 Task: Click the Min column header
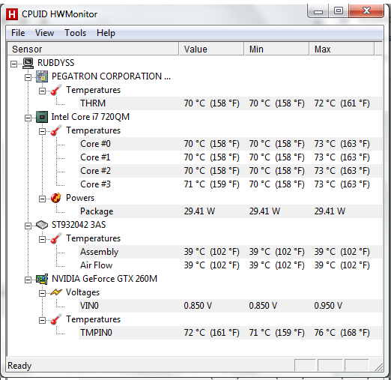(x=276, y=49)
